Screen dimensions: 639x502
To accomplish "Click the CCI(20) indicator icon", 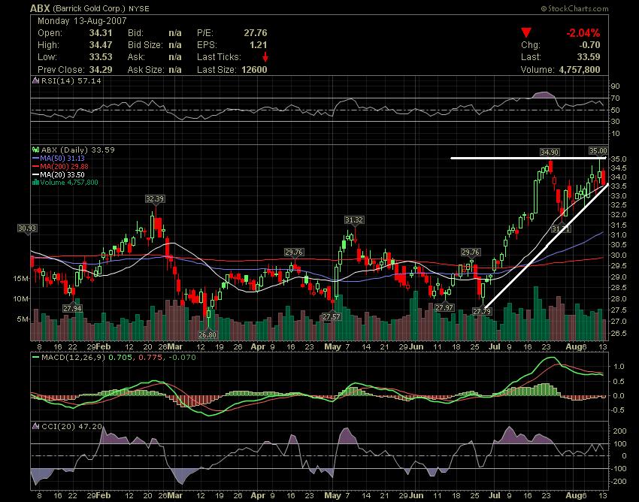I will point(36,426).
